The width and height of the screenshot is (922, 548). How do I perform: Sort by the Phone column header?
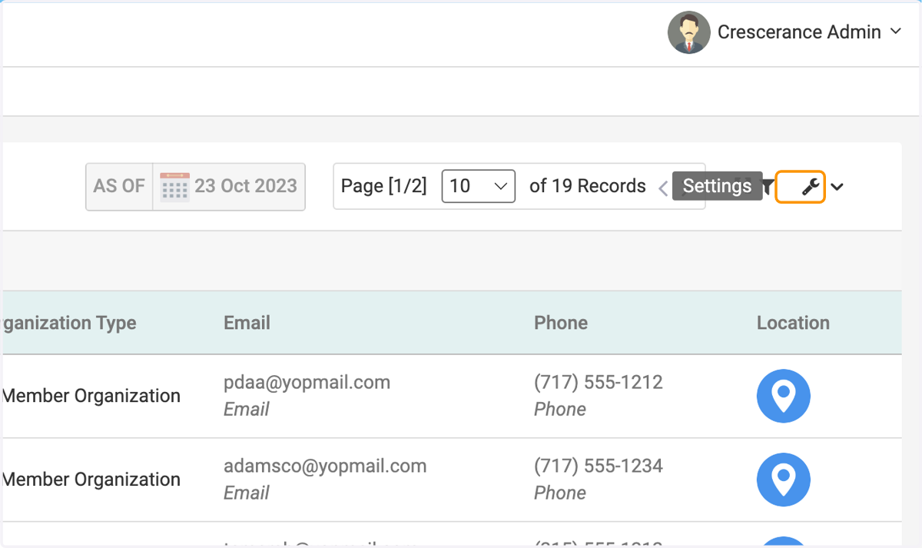561,323
